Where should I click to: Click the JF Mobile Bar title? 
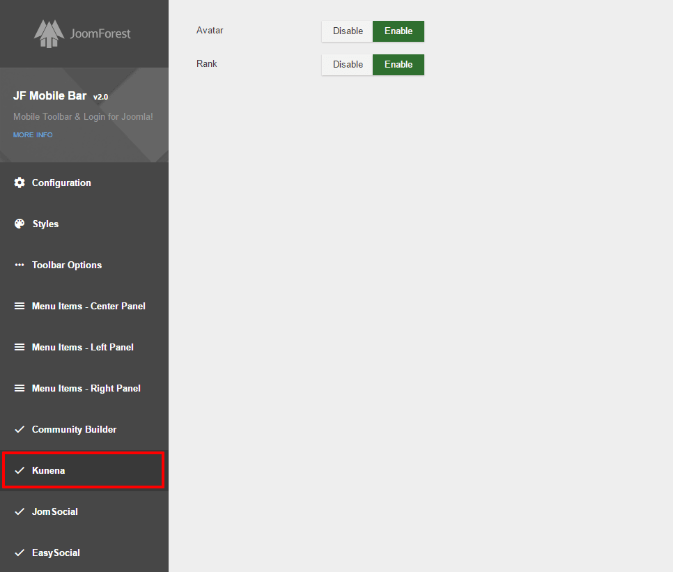[x=49, y=95]
